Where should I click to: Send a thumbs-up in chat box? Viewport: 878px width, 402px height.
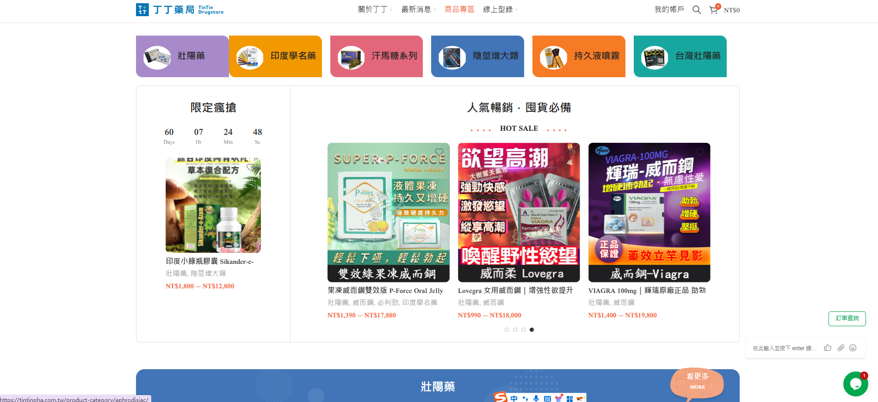828,347
